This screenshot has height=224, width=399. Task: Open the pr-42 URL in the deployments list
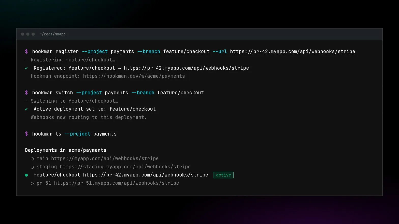point(146,175)
